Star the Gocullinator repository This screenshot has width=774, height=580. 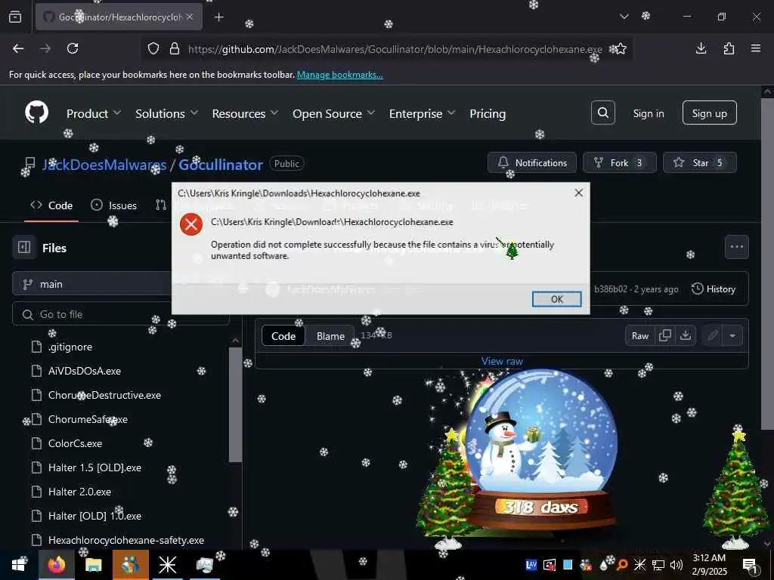[x=699, y=162]
